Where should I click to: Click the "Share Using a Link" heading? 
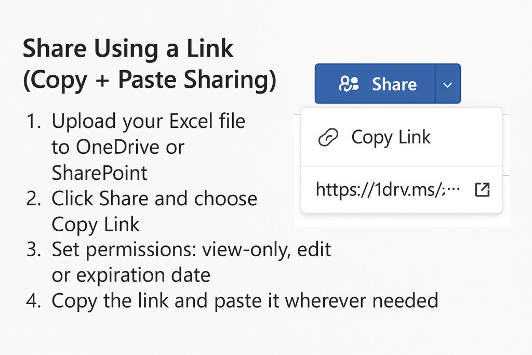[128, 49]
